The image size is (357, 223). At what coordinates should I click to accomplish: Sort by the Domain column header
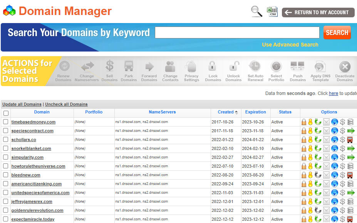[42, 112]
